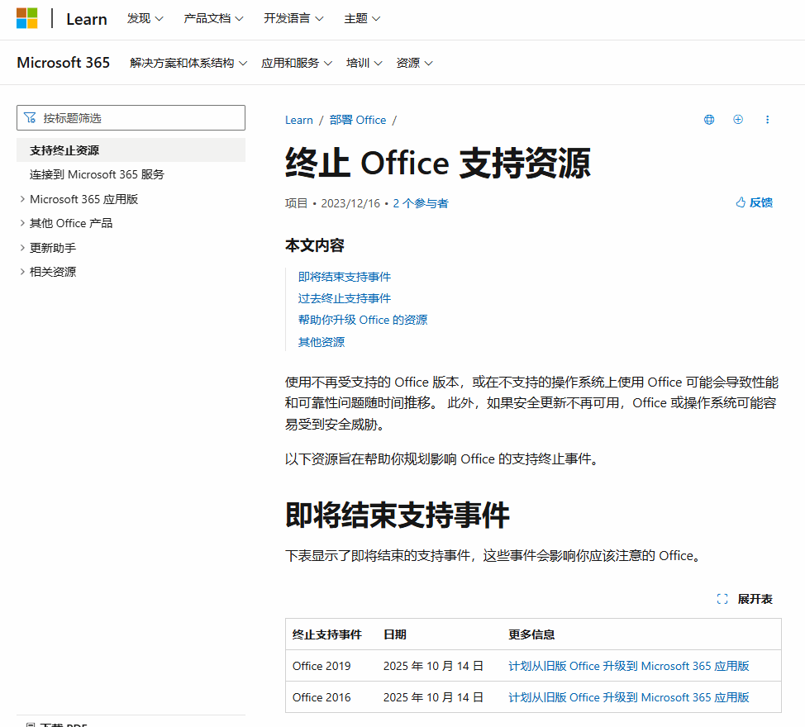Open the 发现 dropdown menu

145,18
